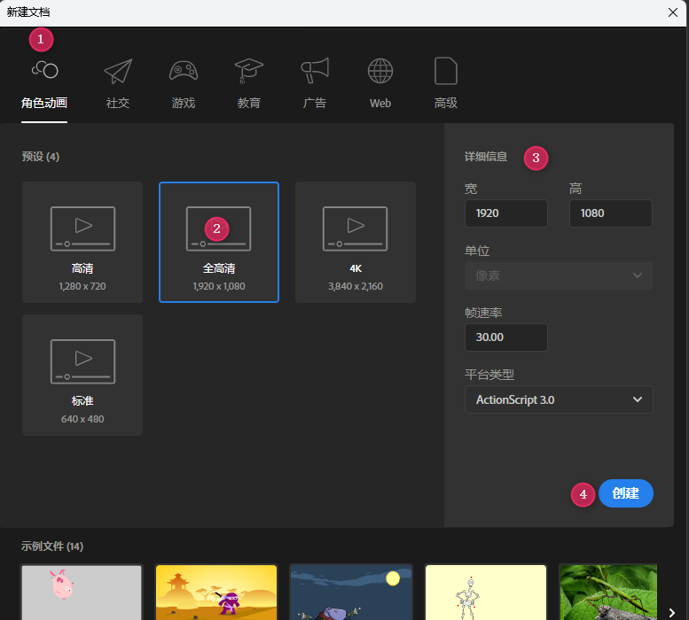The height and width of the screenshot is (620, 689).
Task: Click the 帧速率 field showing 30.00
Action: coord(506,337)
